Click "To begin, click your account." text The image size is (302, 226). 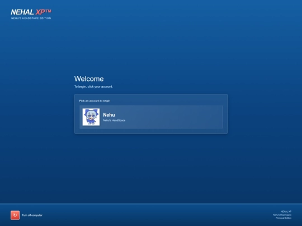pos(93,86)
